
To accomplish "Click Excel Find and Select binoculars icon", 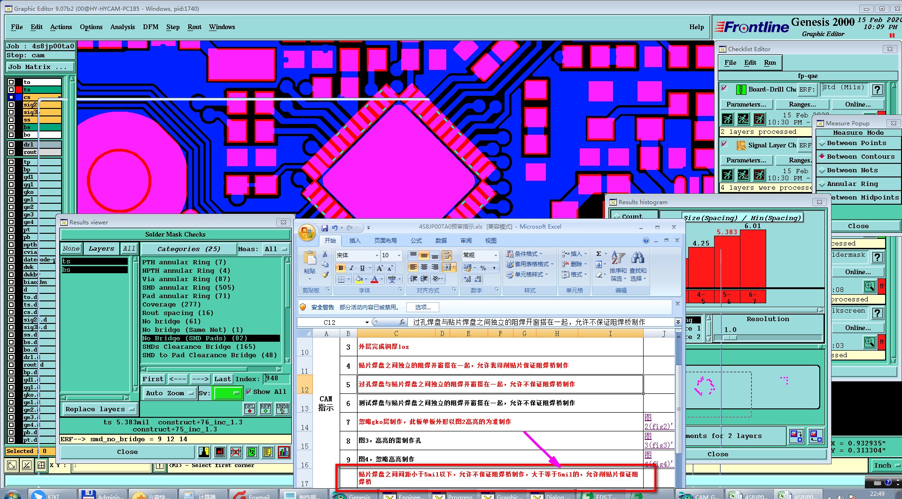I will click(638, 258).
